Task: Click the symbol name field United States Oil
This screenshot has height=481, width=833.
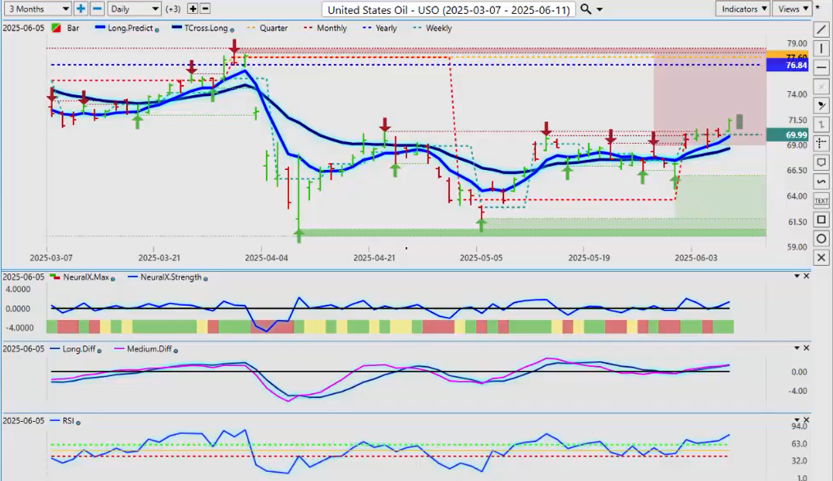Action: point(448,10)
